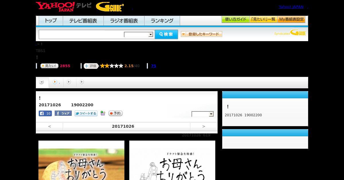Open the 75 reviews link
Viewport: 344px width, 180px height.
154,66
